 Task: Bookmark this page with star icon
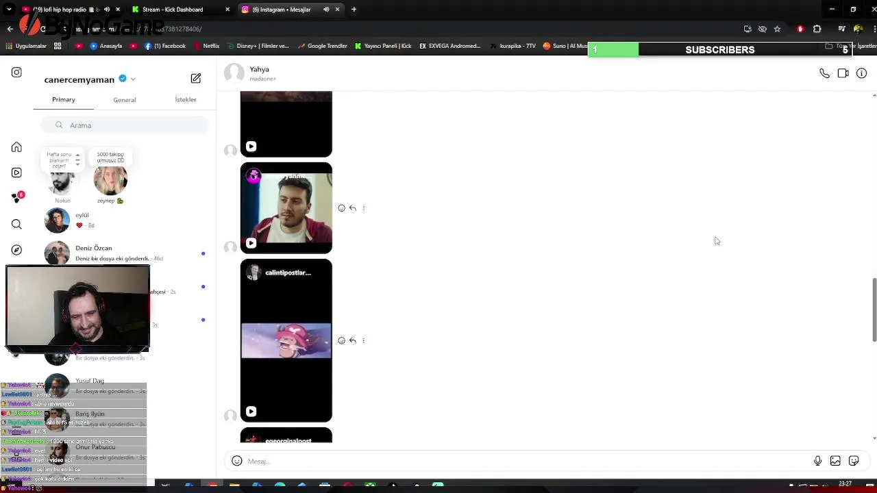[777, 29]
